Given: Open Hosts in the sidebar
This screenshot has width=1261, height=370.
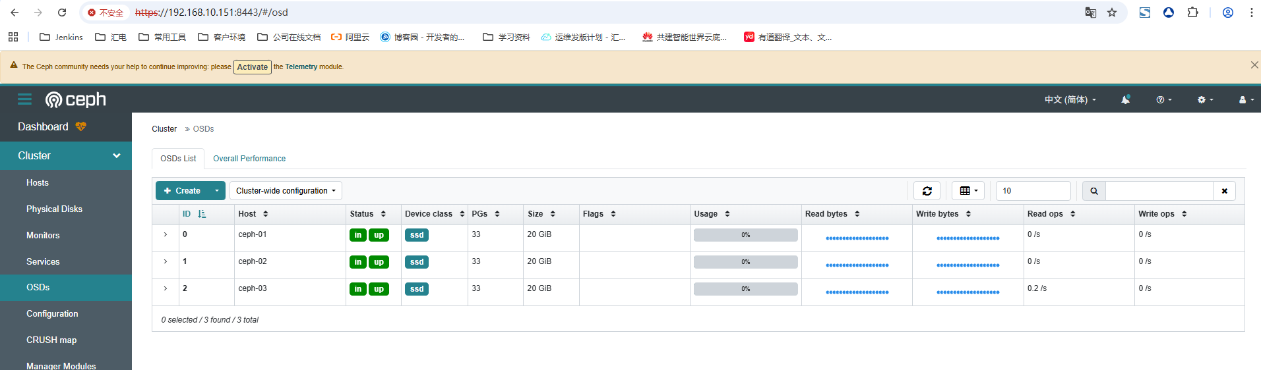Looking at the screenshot, I should tap(38, 183).
